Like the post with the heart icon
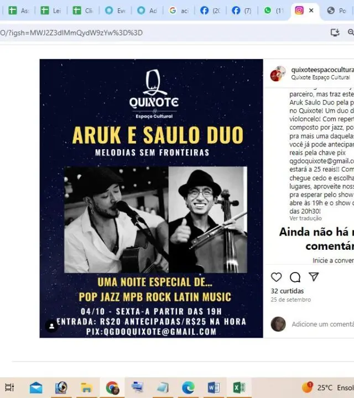The image size is (354, 398). [x=277, y=277]
